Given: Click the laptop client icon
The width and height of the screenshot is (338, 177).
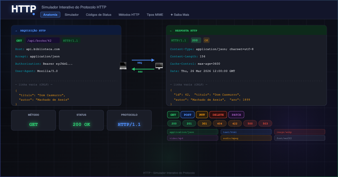Looking at the screenshot, I should point(123,66).
